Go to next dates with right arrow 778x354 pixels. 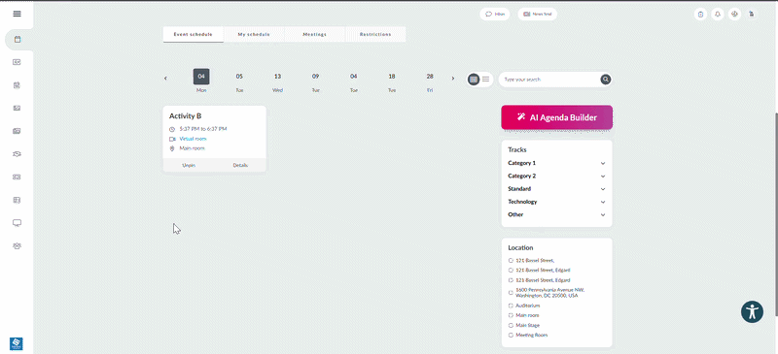(x=452, y=79)
